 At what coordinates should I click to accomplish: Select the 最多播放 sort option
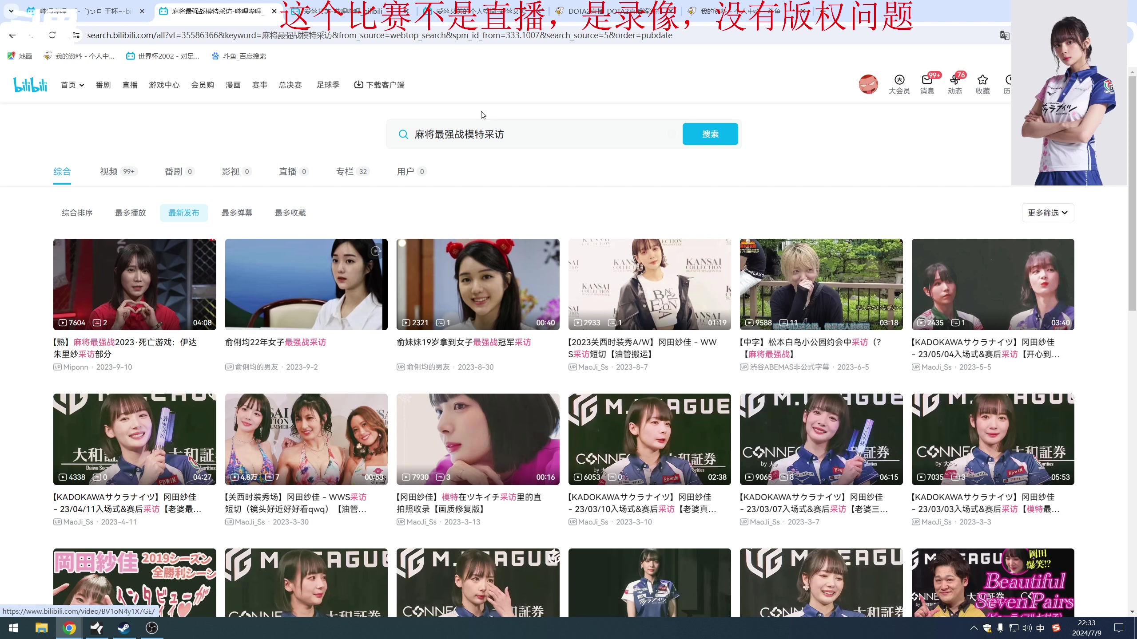[x=130, y=213]
